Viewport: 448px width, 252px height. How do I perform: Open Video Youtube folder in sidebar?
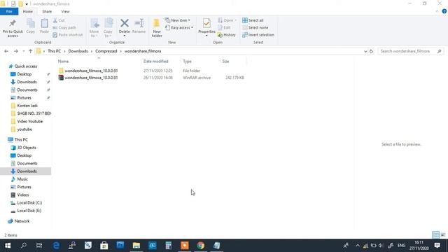pyautogui.click(x=29, y=121)
